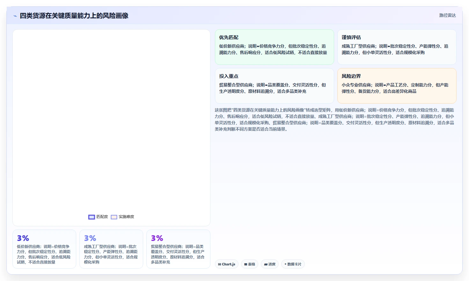Click the icon in the 数据卡片 tag

pos(285,264)
